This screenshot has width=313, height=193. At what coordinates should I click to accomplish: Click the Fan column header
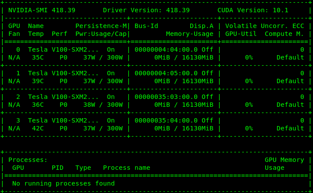coord(14,34)
